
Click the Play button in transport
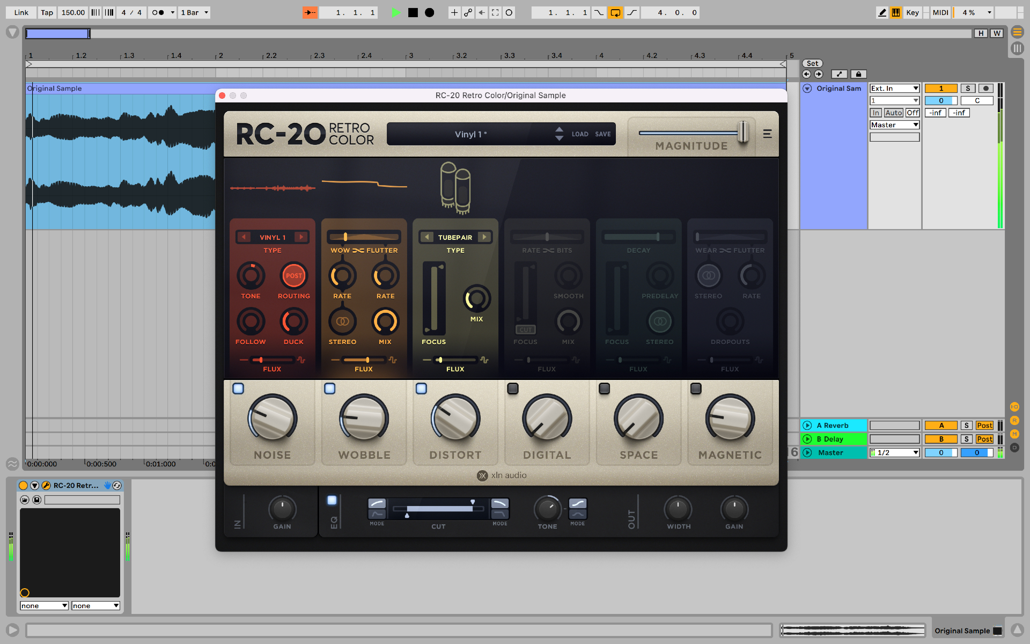point(396,12)
